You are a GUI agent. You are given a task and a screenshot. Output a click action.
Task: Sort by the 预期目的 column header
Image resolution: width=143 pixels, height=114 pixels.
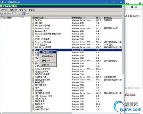coord(112,18)
